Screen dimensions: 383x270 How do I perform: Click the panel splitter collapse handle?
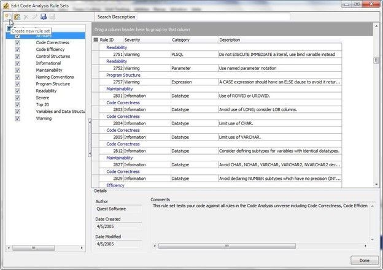click(x=90, y=138)
